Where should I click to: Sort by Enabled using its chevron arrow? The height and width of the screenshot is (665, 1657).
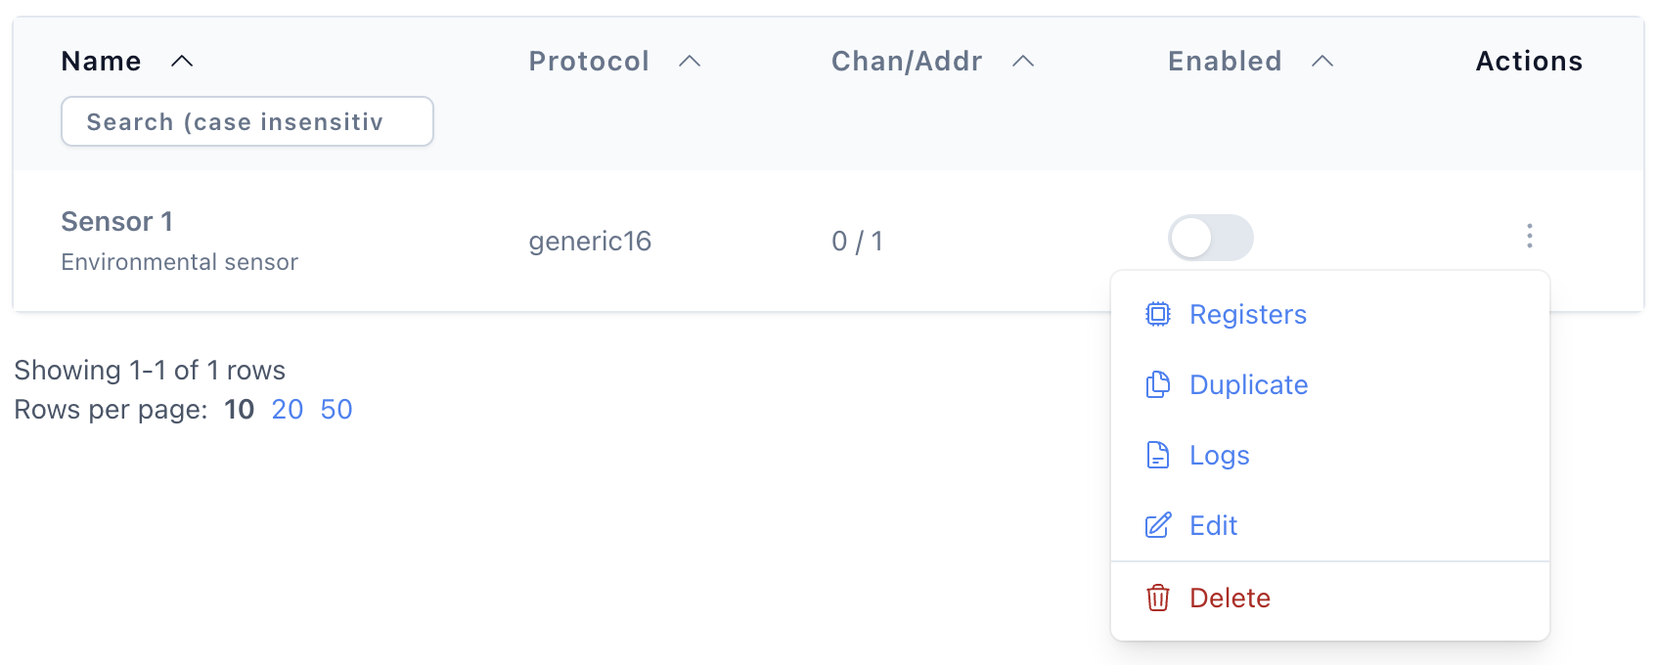tap(1322, 61)
